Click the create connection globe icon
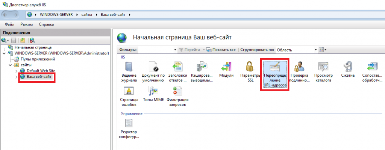 pyautogui.click(x=4, y=40)
